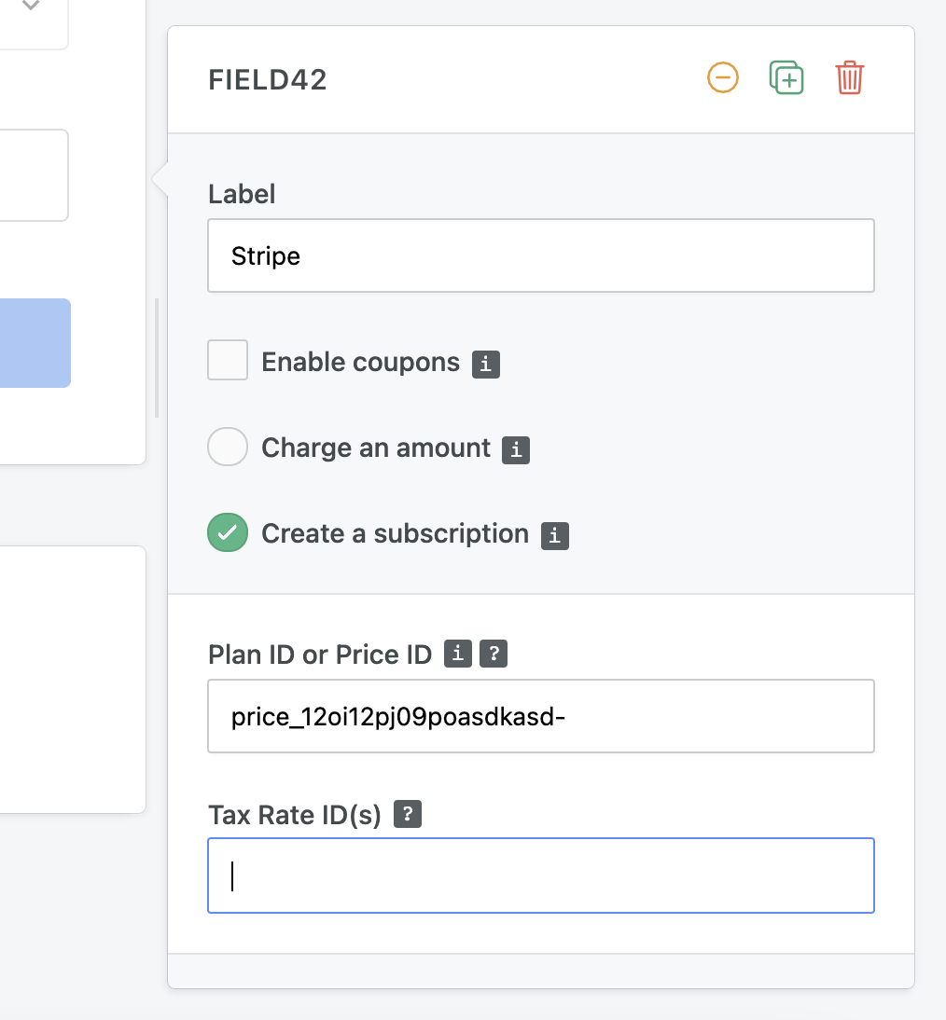This screenshot has height=1020, width=946.
Task: Click the Enable coupons label text
Action: pos(361,362)
